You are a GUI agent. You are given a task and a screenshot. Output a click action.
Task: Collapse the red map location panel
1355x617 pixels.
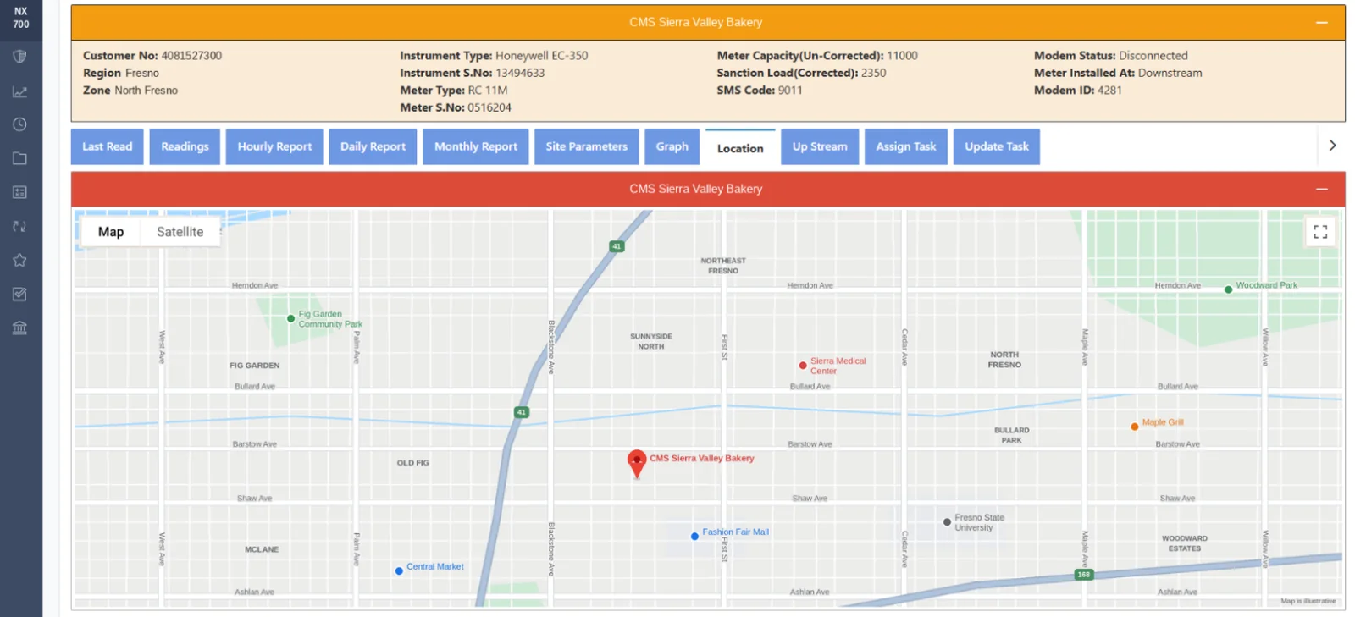coord(1321,190)
